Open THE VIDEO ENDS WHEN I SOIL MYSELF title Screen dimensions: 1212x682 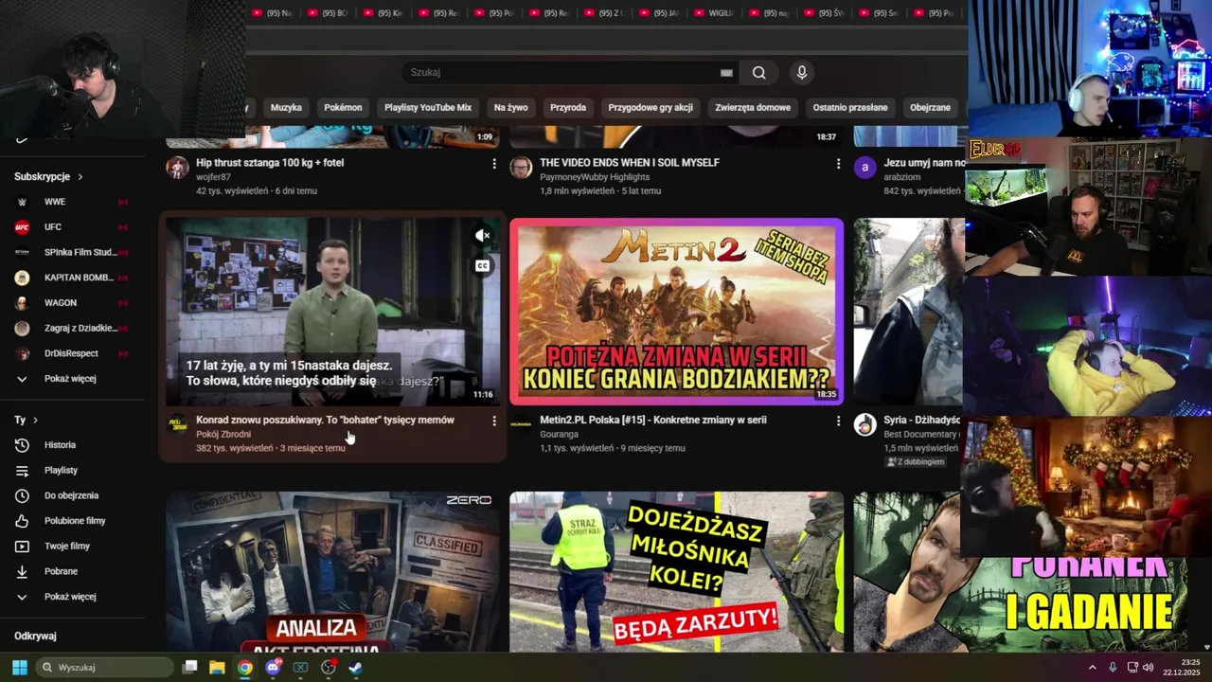(x=630, y=163)
